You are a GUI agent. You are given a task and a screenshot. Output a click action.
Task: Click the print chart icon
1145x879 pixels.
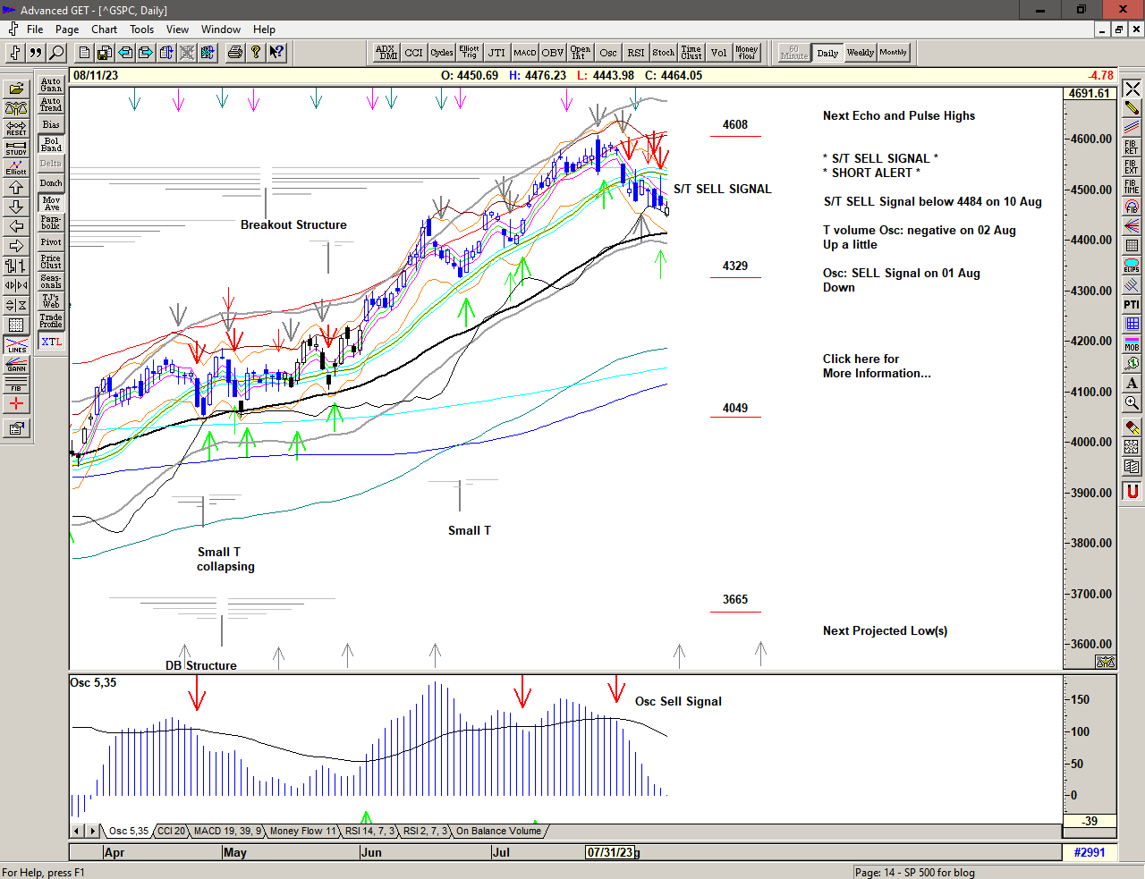click(234, 53)
